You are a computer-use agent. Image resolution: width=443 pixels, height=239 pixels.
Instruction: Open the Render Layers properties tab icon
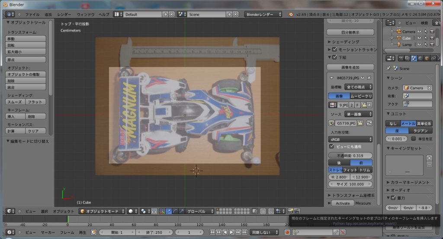[407, 58]
